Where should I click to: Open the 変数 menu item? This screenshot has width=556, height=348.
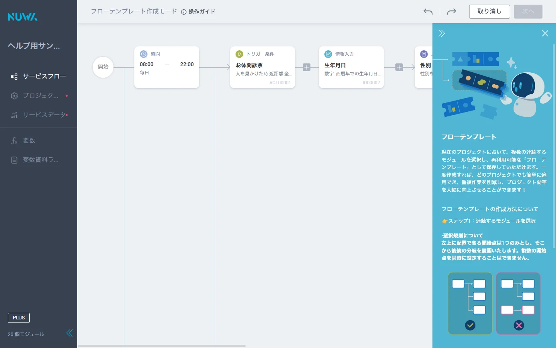[39, 141]
